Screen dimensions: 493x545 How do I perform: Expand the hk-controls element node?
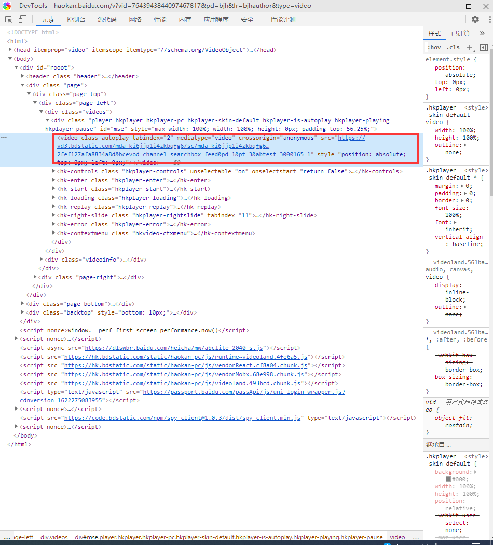tap(53, 171)
